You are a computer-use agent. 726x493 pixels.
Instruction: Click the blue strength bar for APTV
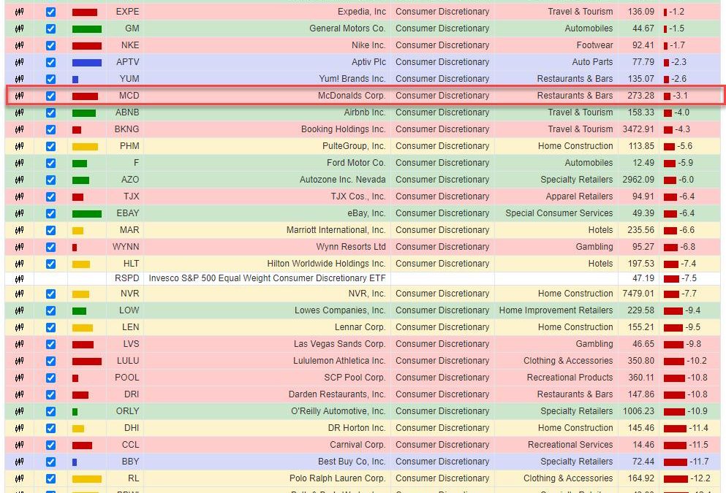[x=87, y=62]
